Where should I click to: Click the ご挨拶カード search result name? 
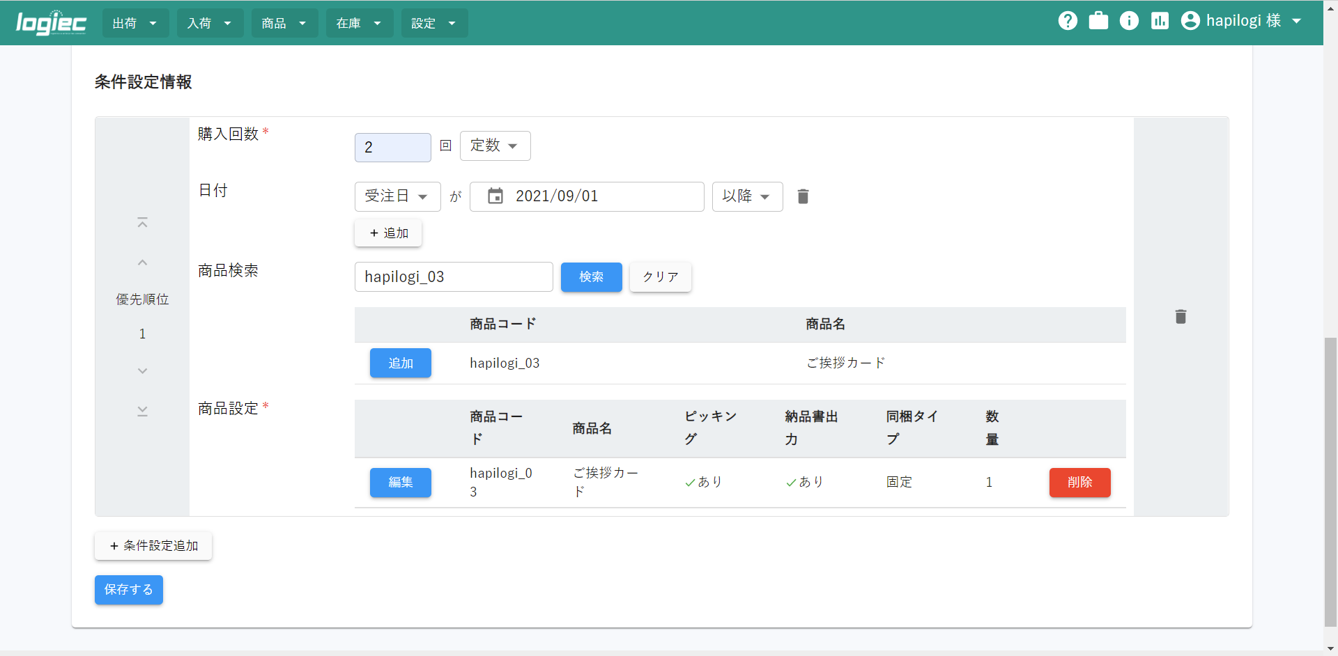[845, 363]
